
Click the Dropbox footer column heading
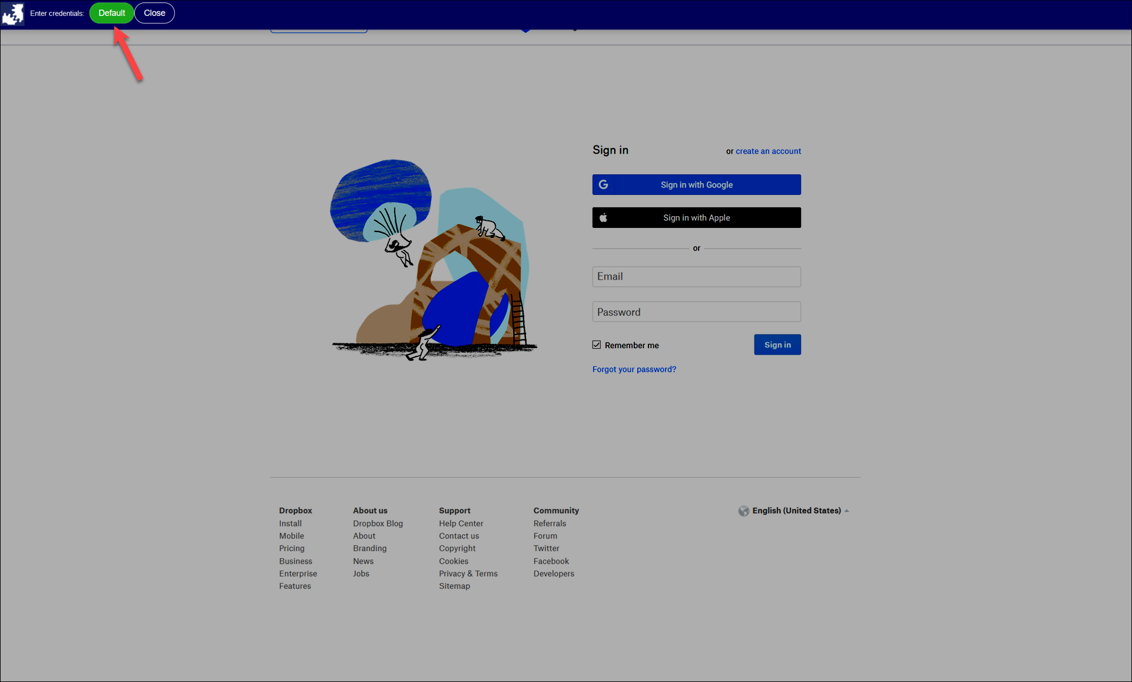pos(296,511)
